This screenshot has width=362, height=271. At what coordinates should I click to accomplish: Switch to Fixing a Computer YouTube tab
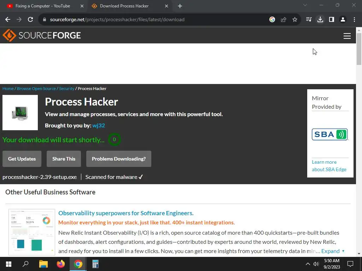(43, 6)
